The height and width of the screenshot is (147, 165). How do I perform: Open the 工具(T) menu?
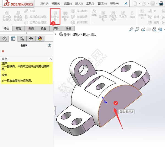pos(90,4)
